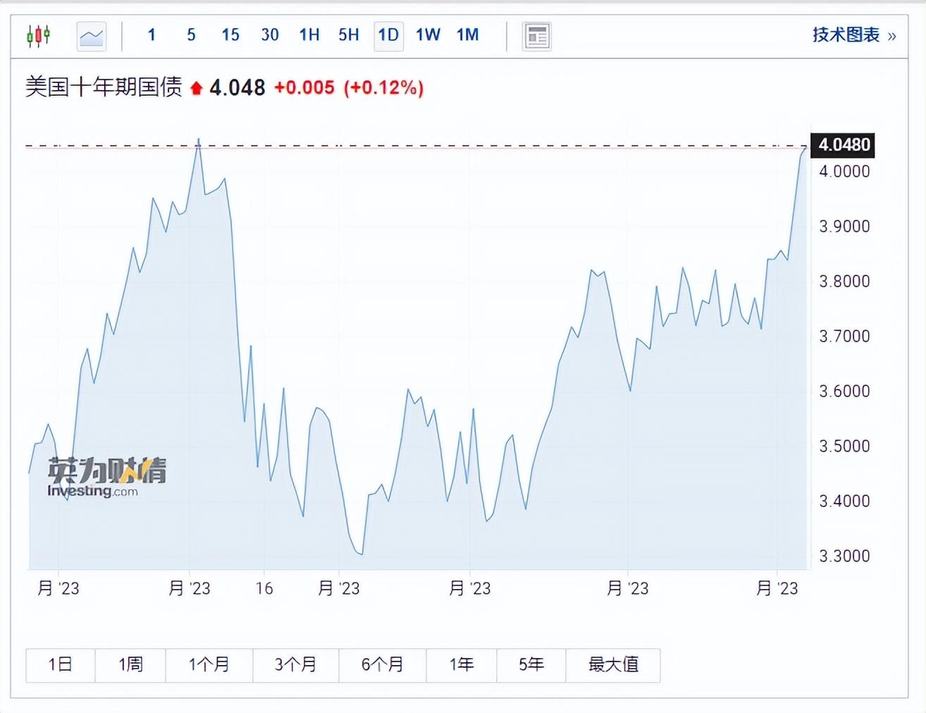Click the red up-arrow price indicator
The image size is (926, 713).
pyautogui.click(x=197, y=88)
